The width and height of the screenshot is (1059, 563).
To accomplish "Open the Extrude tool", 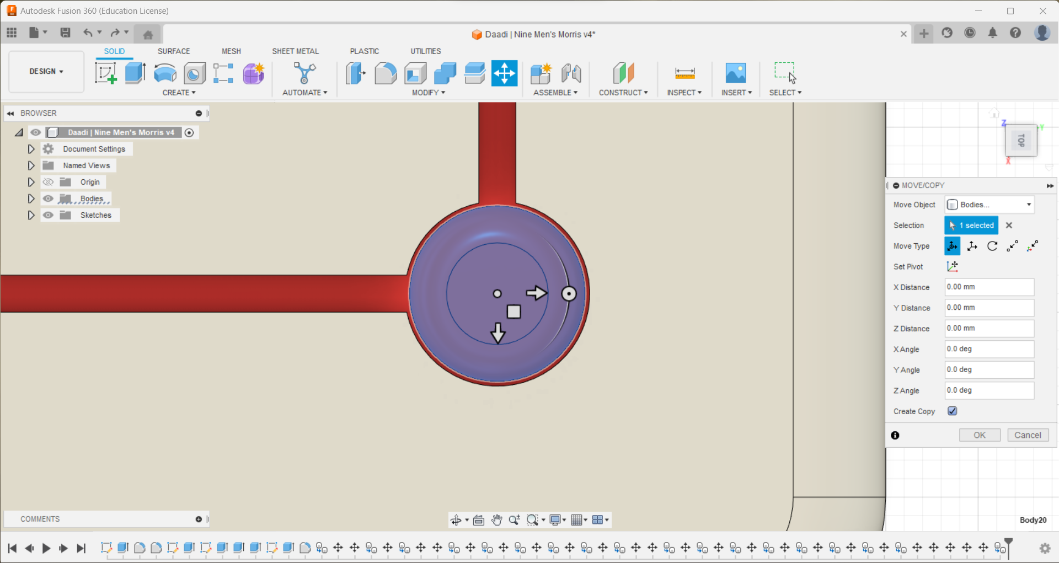I will [x=135, y=73].
